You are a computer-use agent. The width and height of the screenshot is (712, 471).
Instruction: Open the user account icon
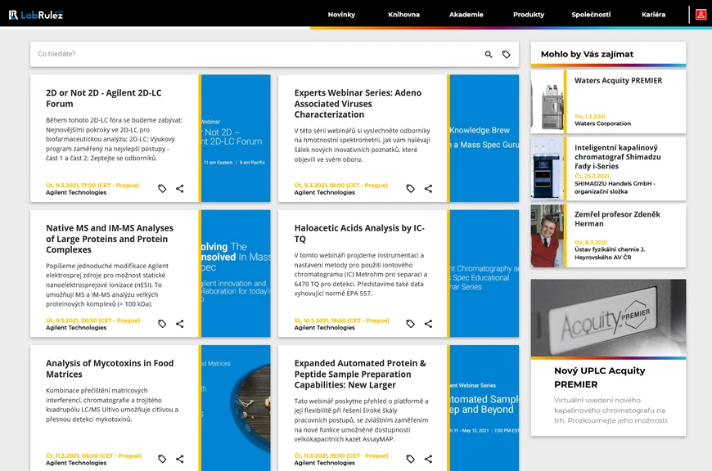[x=701, y=15]
